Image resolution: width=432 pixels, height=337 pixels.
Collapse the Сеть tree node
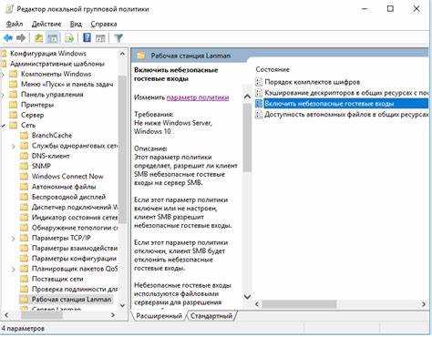[3, 126]
